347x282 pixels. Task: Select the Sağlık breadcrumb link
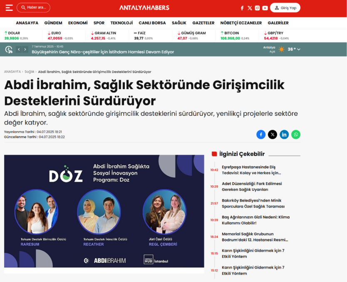(29, 72)
